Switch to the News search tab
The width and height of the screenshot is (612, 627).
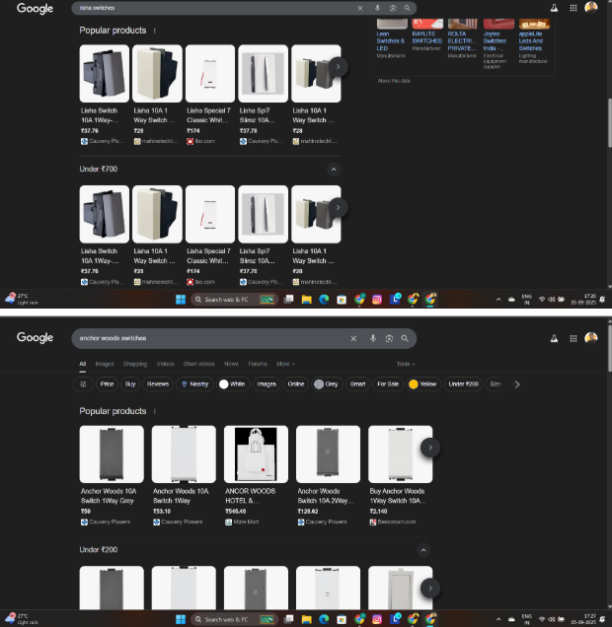(231, 364)
